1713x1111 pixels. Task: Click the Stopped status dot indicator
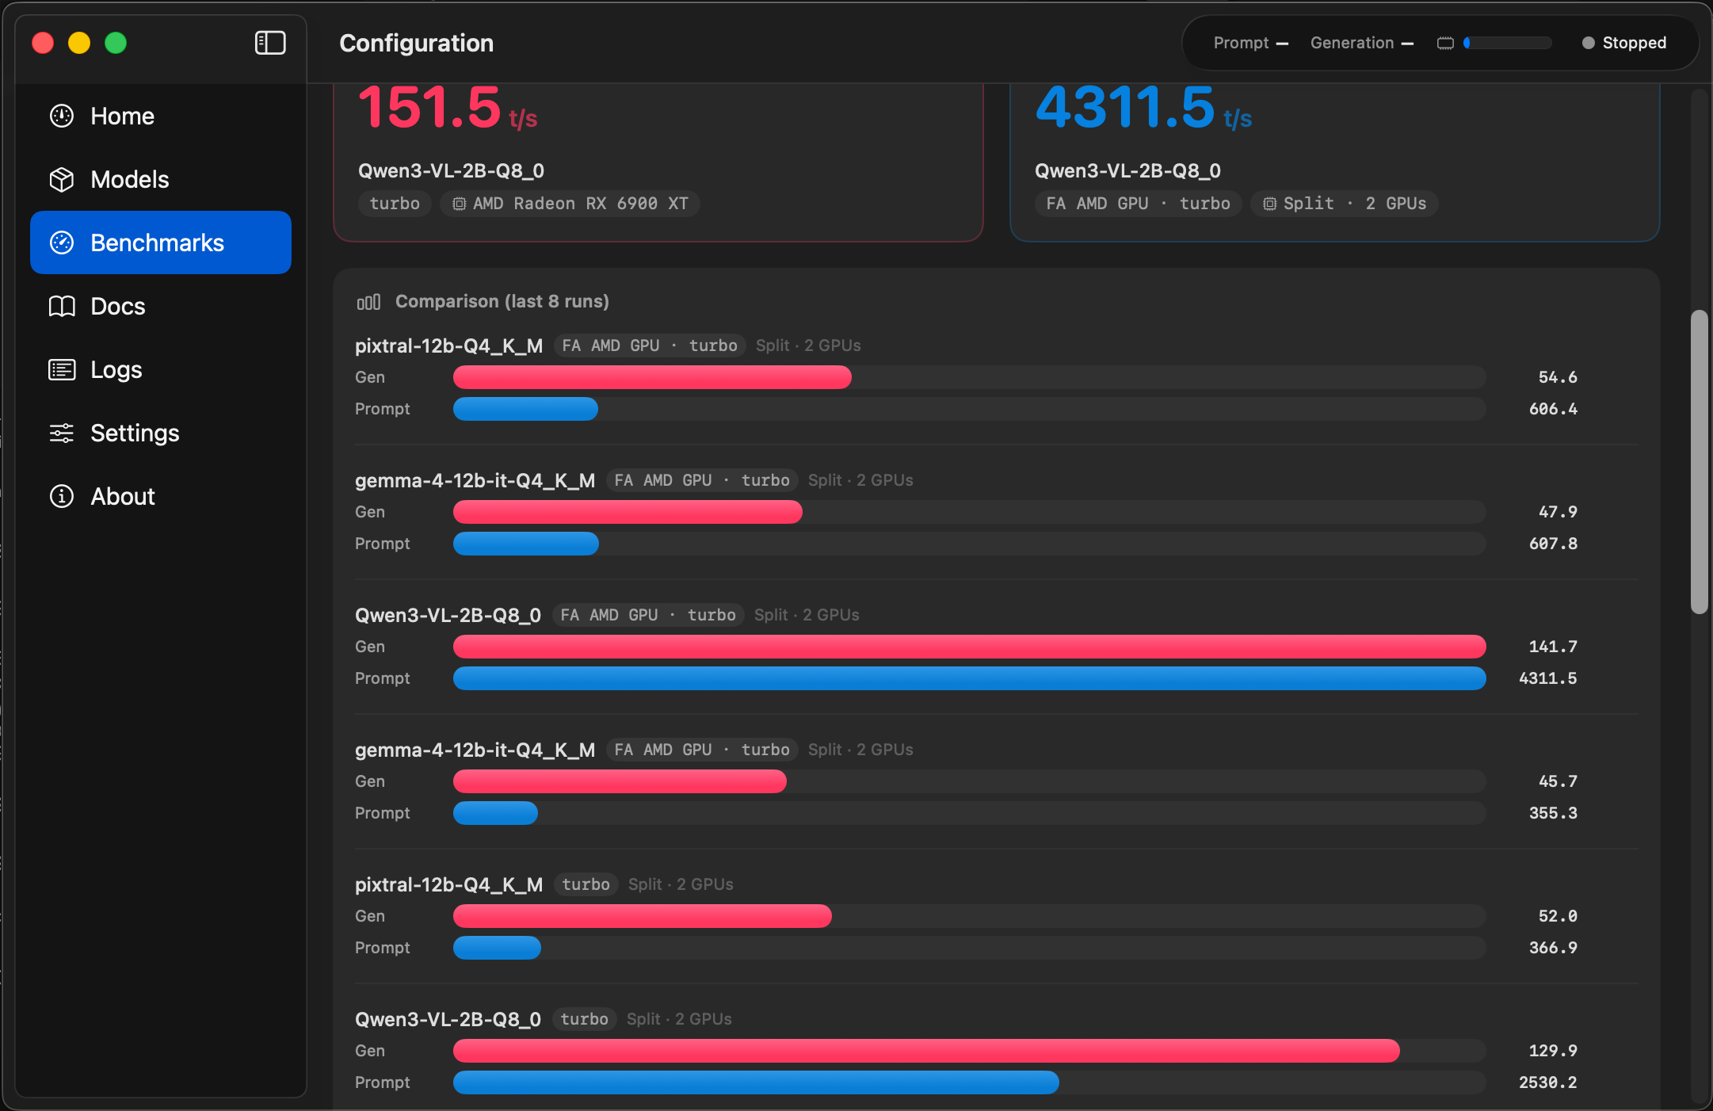(1588, 43)
